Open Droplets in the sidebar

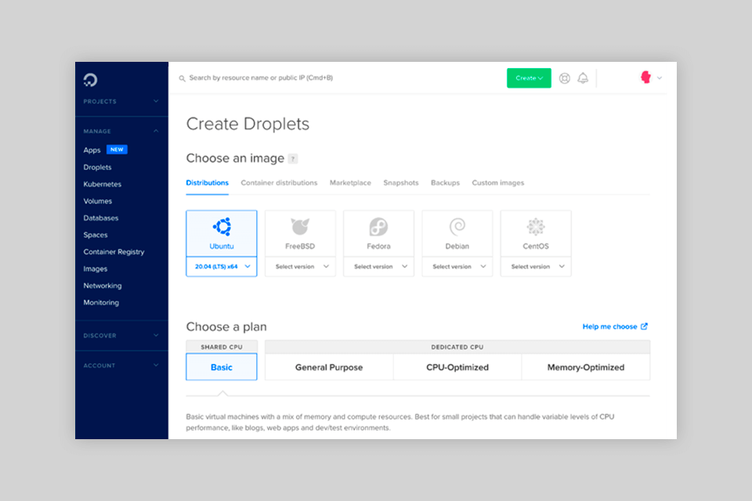(x=97, y=168)
